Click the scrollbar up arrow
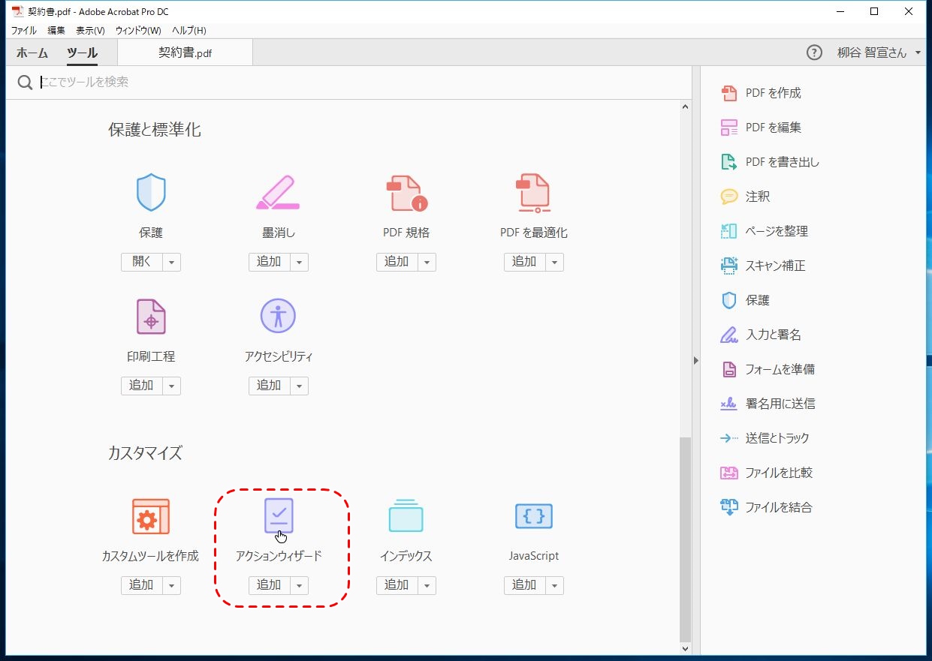Image resolution: width=932 pixels, height=661 pixels. (x=685, y=107)
